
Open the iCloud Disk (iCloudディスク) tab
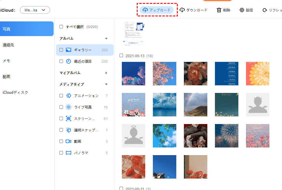coord(15,92)
